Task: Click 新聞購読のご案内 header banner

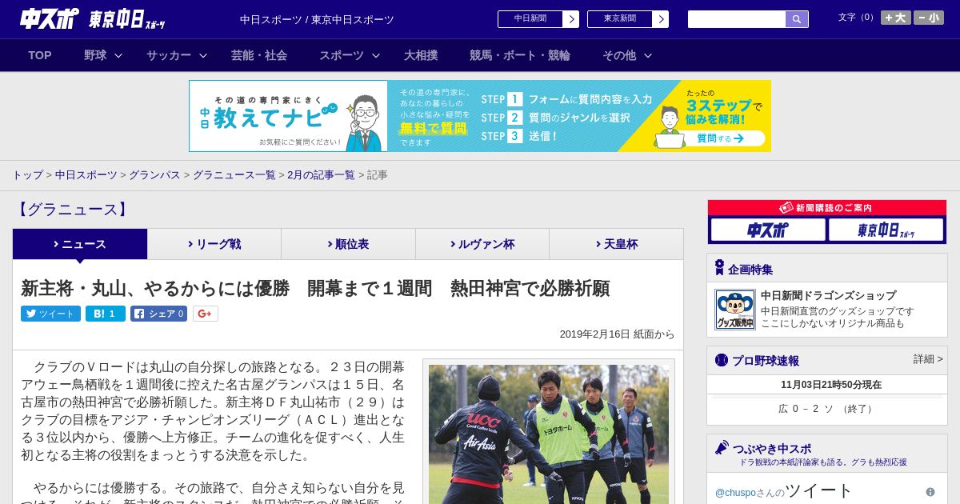Action: pos(827,207)
